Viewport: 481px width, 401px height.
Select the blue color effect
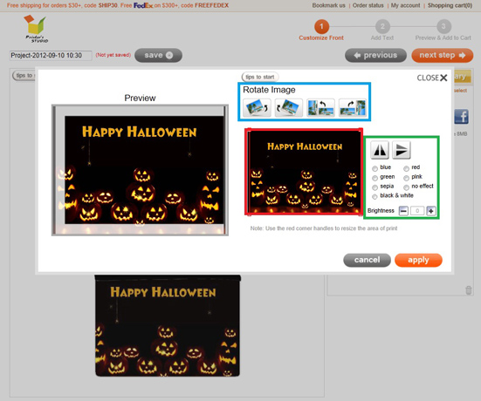(374, 168)
